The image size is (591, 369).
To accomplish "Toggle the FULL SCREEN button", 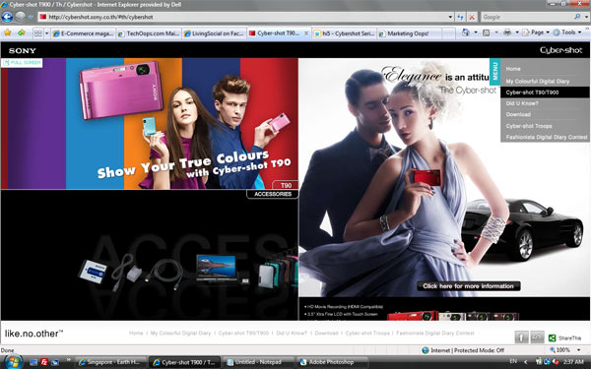I will (x=23, y=63).
